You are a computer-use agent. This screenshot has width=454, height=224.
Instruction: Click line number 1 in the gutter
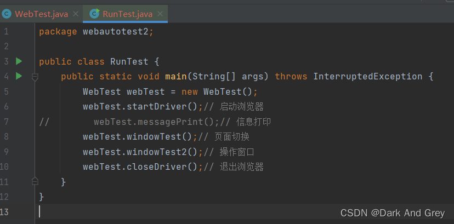[x=6, y=32]
